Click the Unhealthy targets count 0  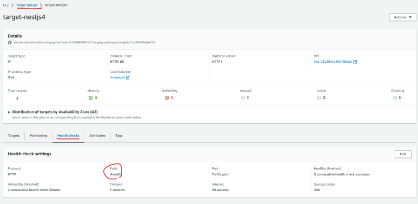pos(172,97)
